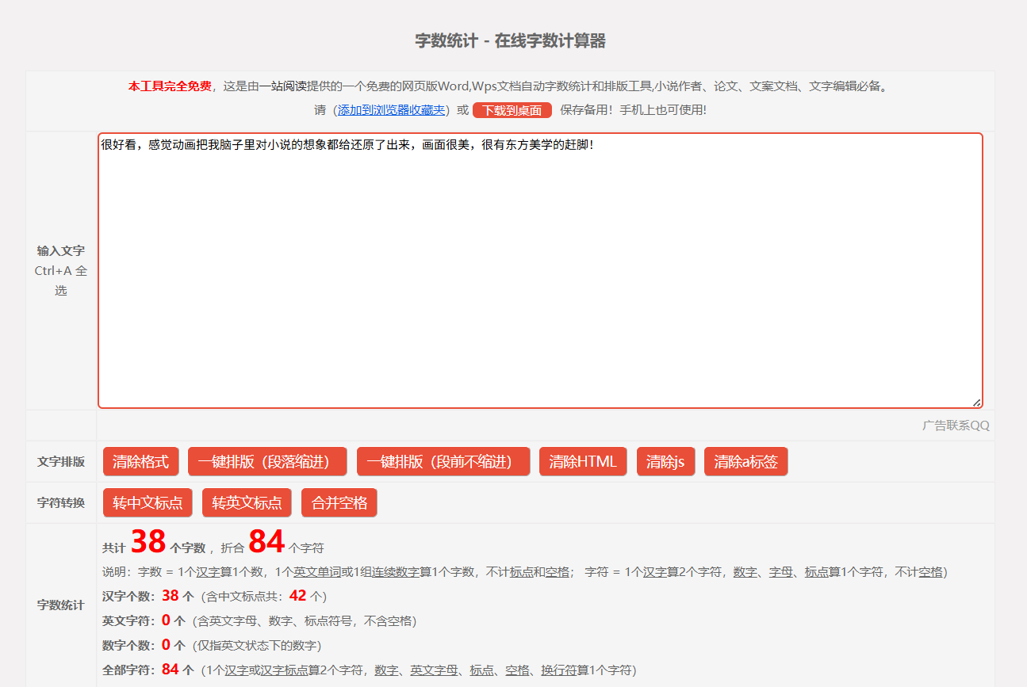Click the large red 38 word count
This screenshot has height=687, width=1027.
pos(148,541)
